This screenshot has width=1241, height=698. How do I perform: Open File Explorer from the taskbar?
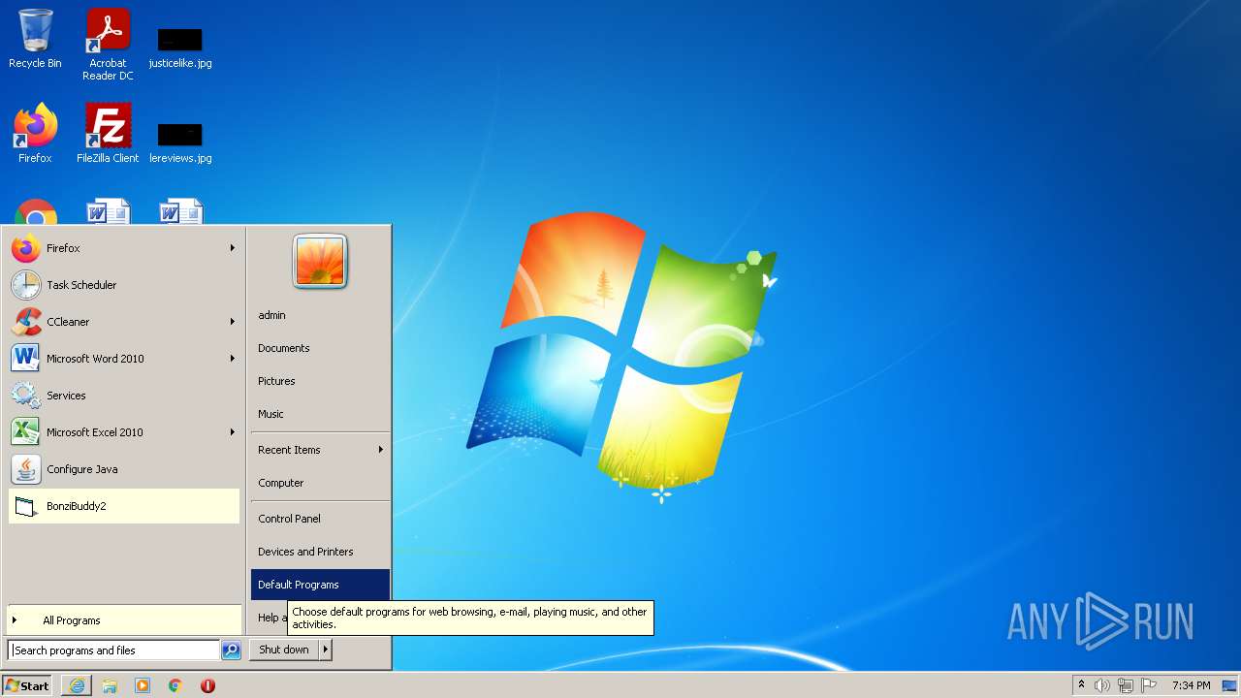[x=110, y=685]
